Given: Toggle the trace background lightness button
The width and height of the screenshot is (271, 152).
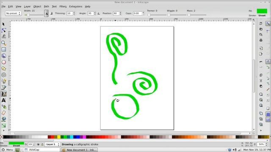Looking at the screenshot, I should [x=51, y=13].
